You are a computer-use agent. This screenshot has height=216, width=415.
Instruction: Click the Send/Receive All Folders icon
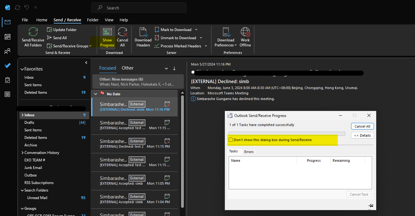point(33,32)
